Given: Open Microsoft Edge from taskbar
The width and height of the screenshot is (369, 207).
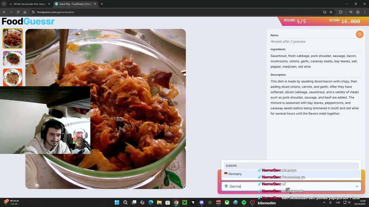Looking at the screenshot, I should 151,202.
